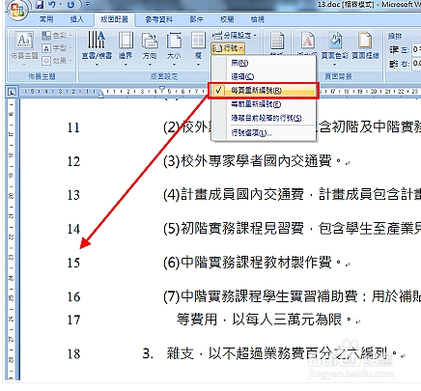Click the 欄 (Columns) icon

tap(198, 40)
